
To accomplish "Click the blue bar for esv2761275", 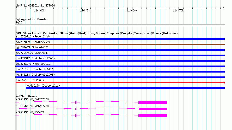I will 120,66.
